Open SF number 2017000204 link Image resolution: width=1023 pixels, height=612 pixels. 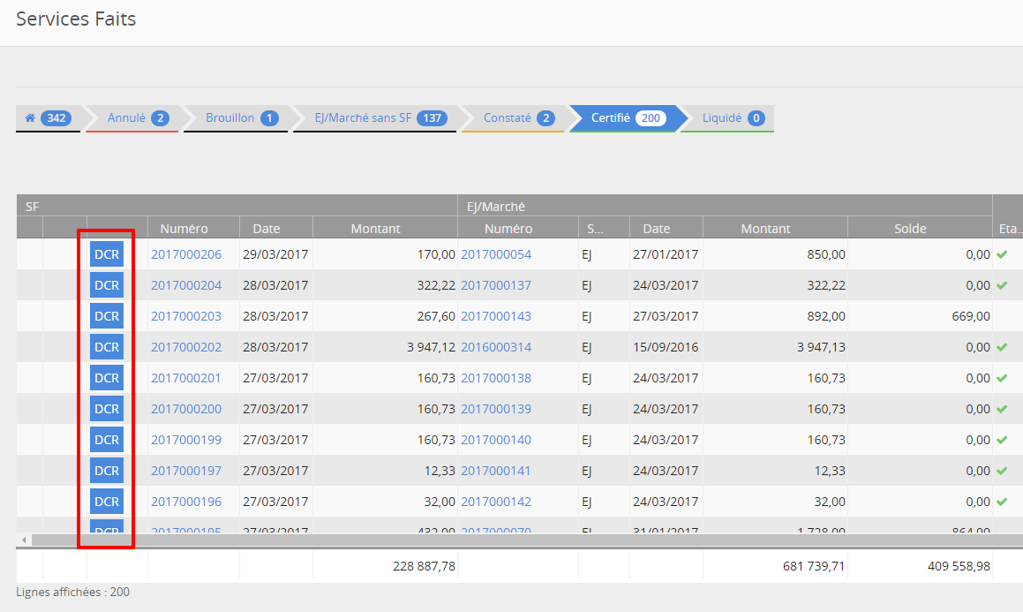point(186,285)
